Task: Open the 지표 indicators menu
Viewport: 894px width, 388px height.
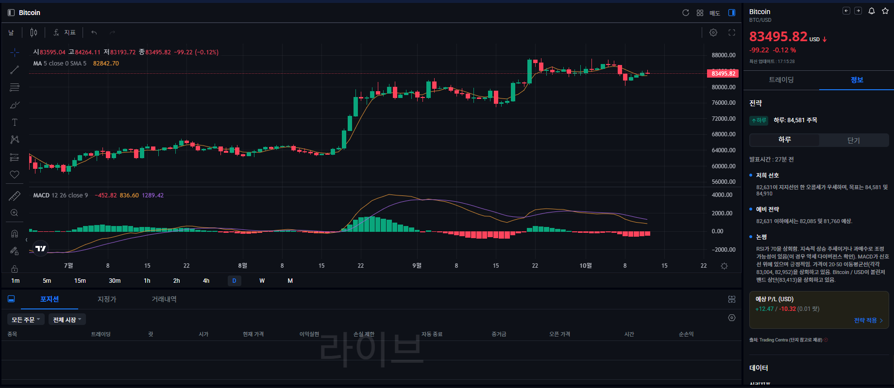Action: pyautogui.click(x=65, y=32)
